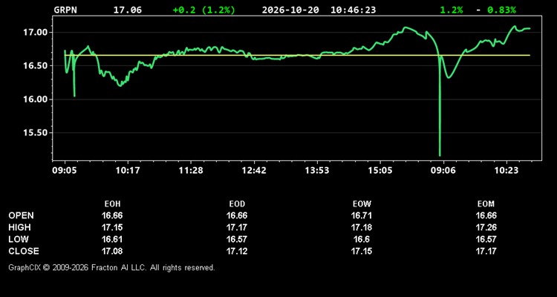Click the HIGH row label

pyautogui.click(x=19, y=227)
